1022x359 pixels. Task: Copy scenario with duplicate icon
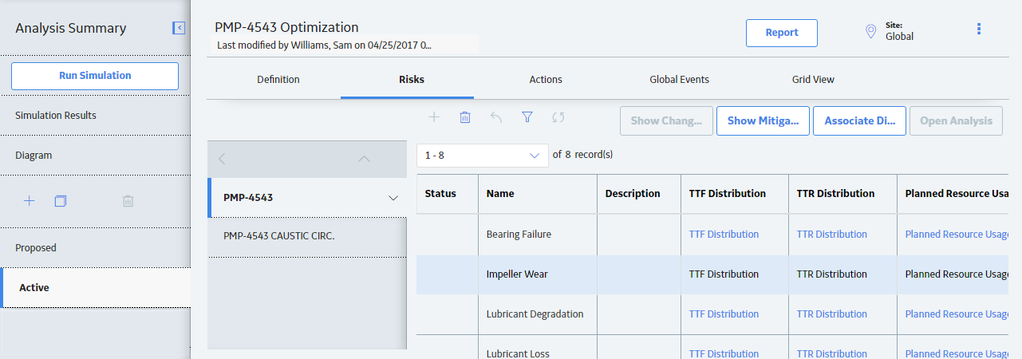(x=60, y=201)
